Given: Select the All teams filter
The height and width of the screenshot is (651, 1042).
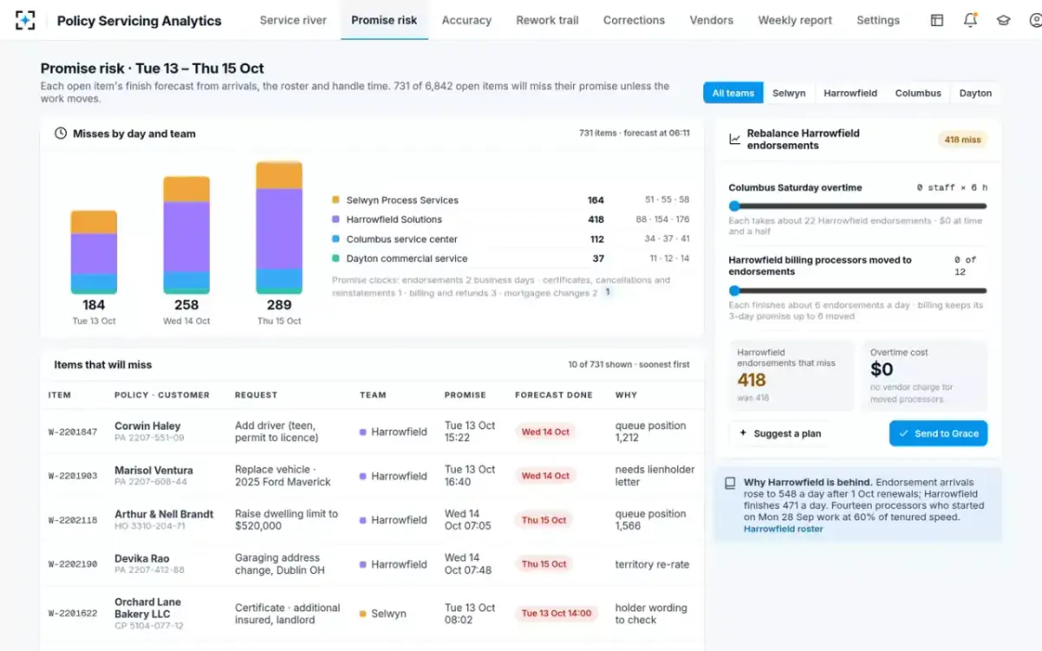Looking at the screenshot, I should [733, 93].
